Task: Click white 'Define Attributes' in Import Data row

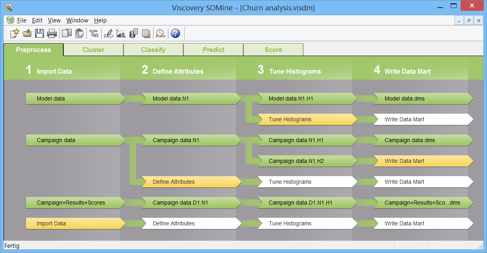Action: pos(192,223)
